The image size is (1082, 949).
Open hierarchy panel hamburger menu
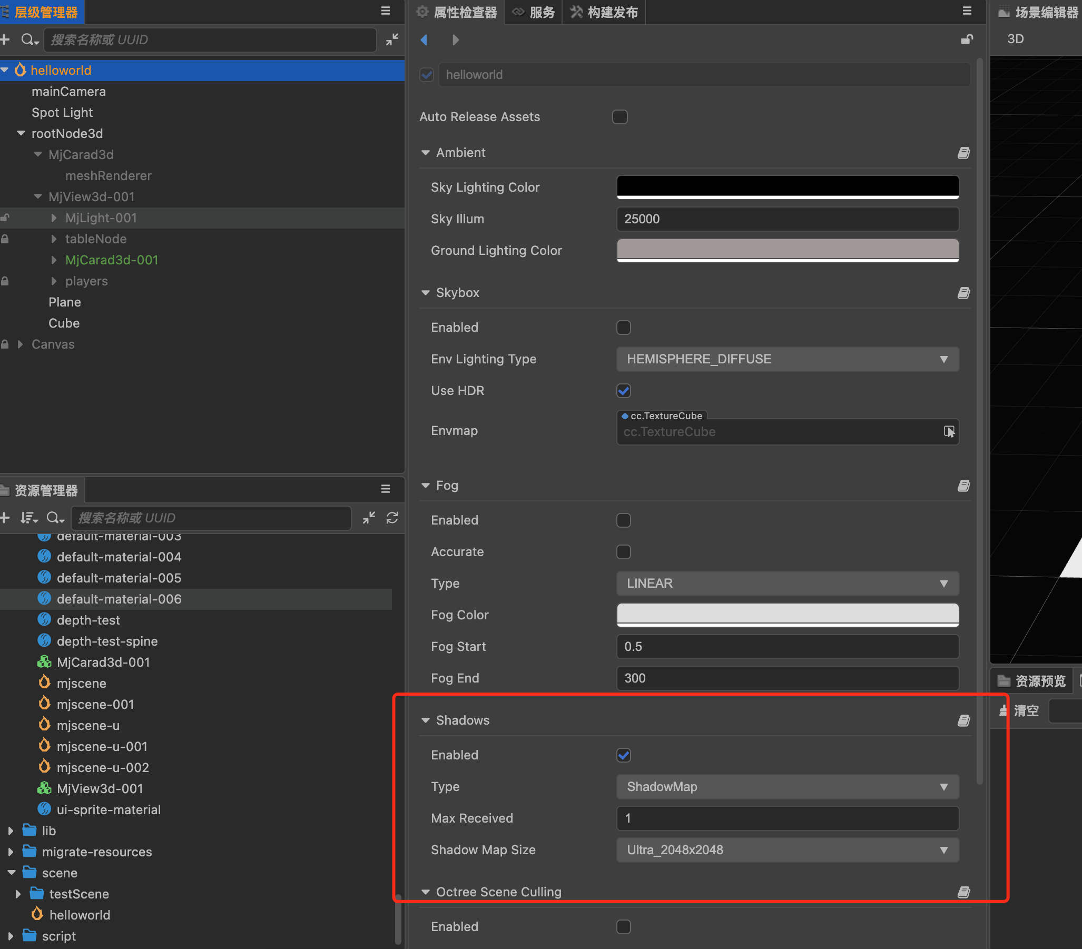click(x=386, y=11)
